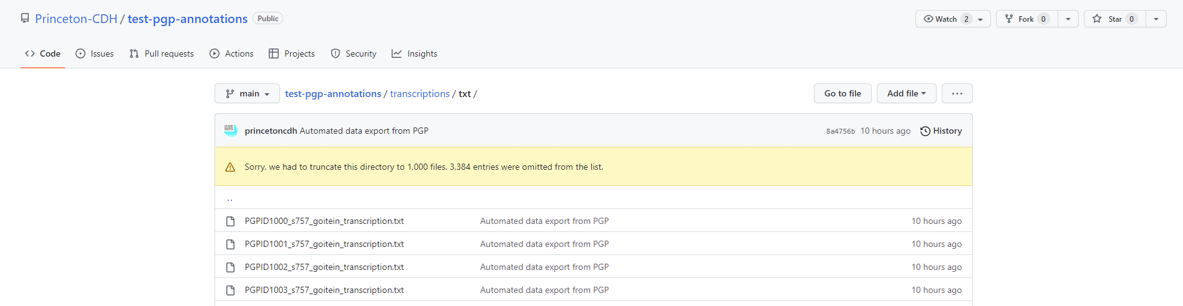
Task: Open the dropdown arrow next to Fork
Action: pos(1068,19)
